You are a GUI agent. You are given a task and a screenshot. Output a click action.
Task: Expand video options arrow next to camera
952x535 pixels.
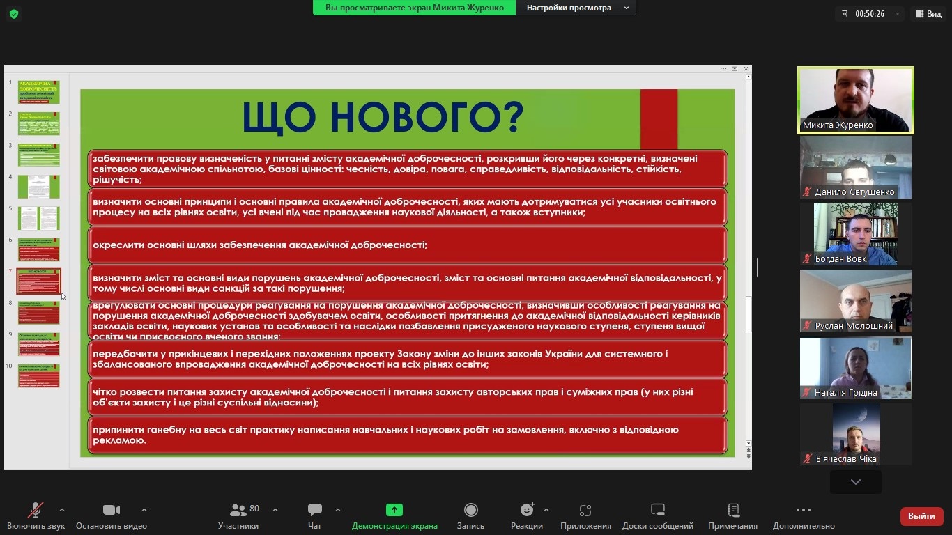[144, 510]
